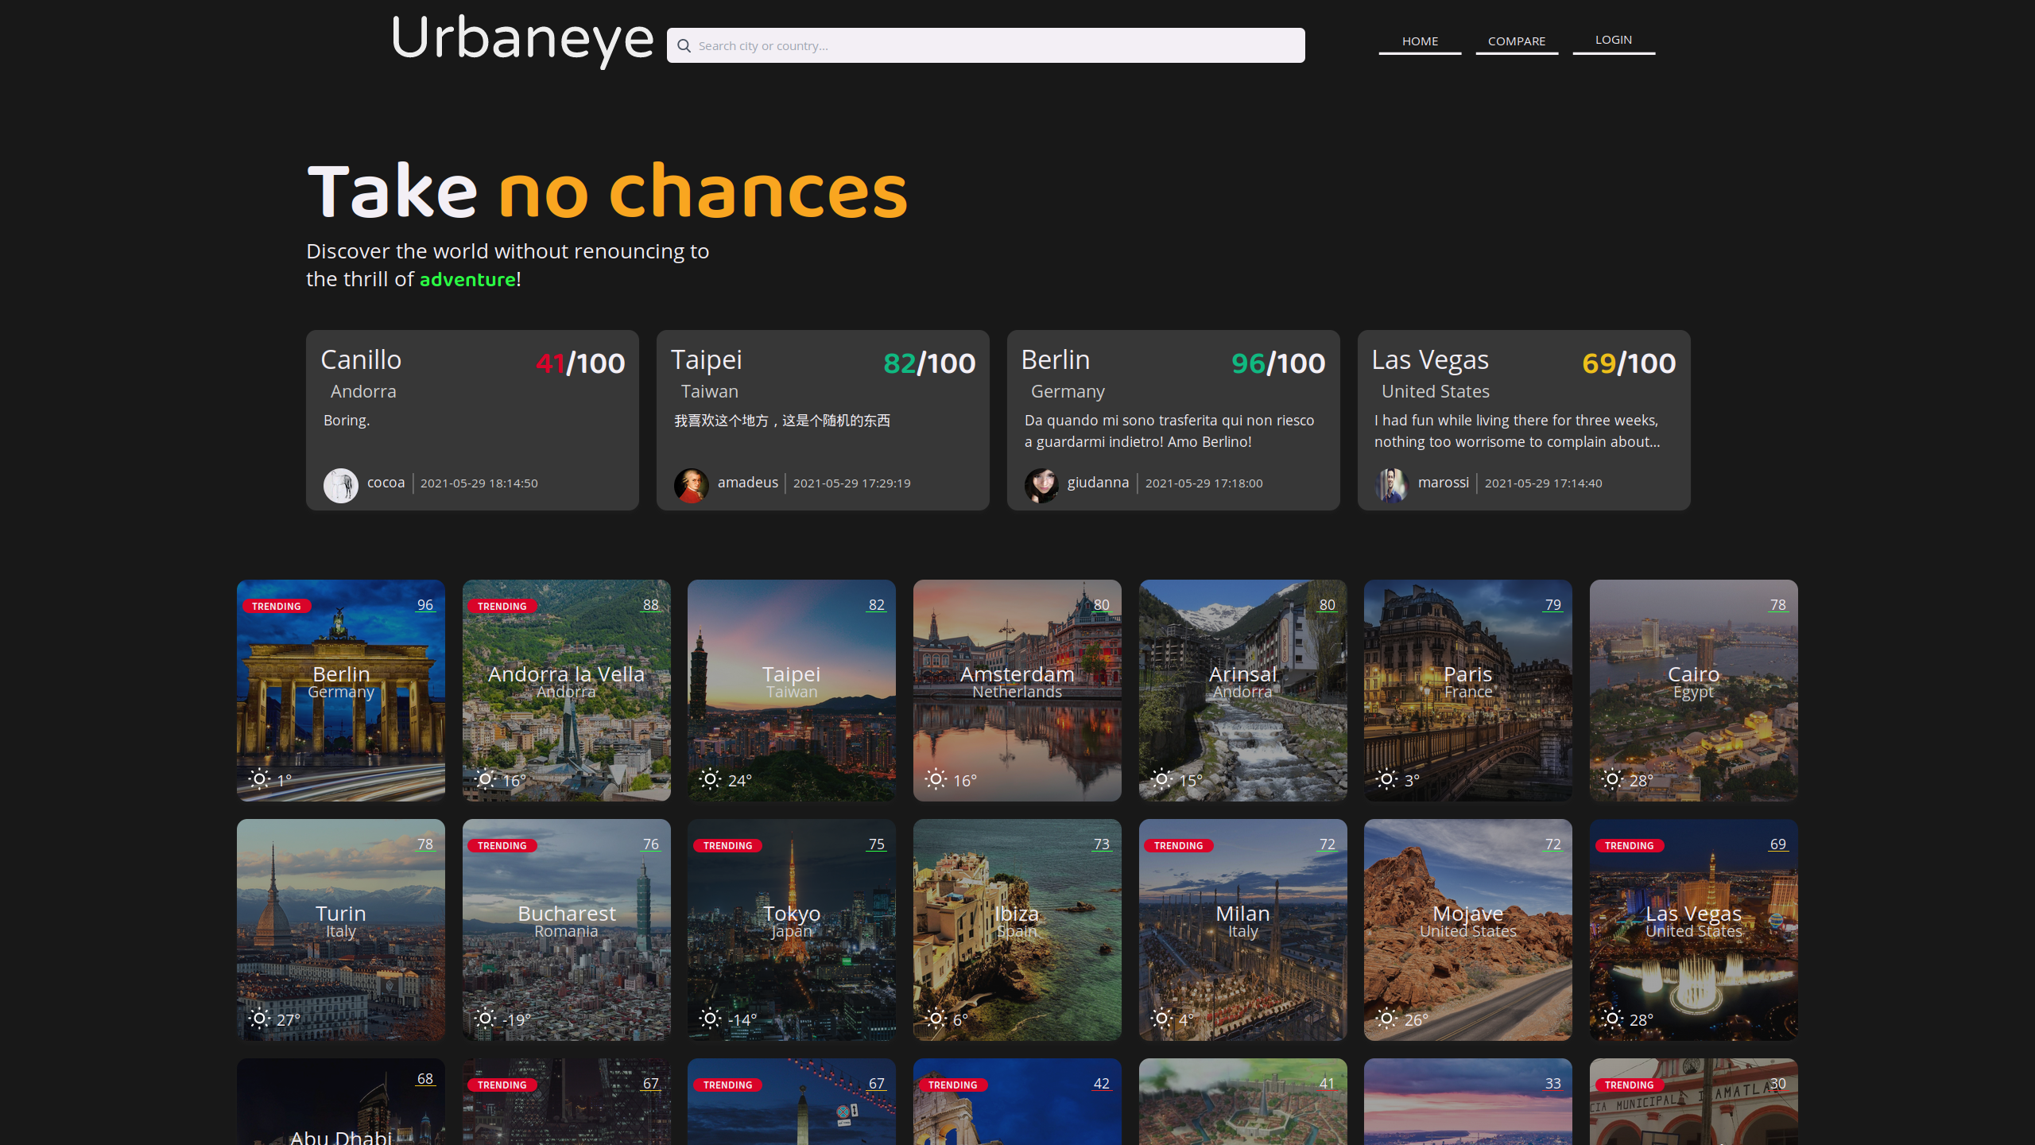
Task: Click amadeus's profile avatar
Action: 692,484
